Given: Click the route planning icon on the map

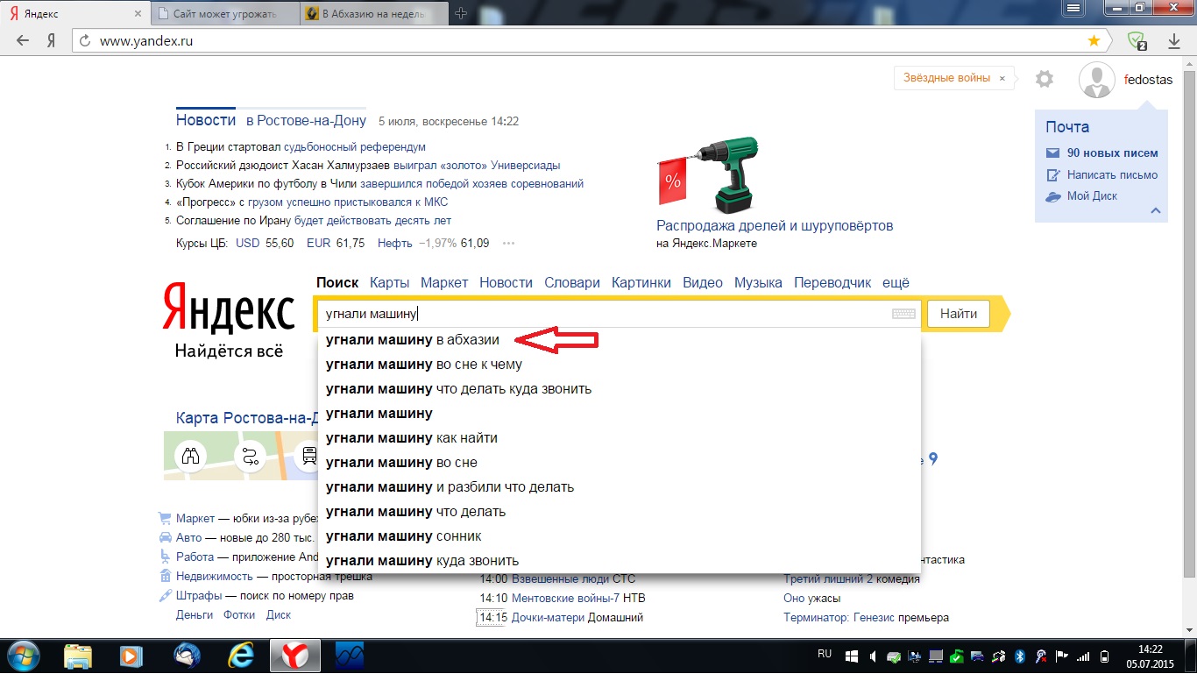Looking at the screenshot, I should tap(250, 456).
